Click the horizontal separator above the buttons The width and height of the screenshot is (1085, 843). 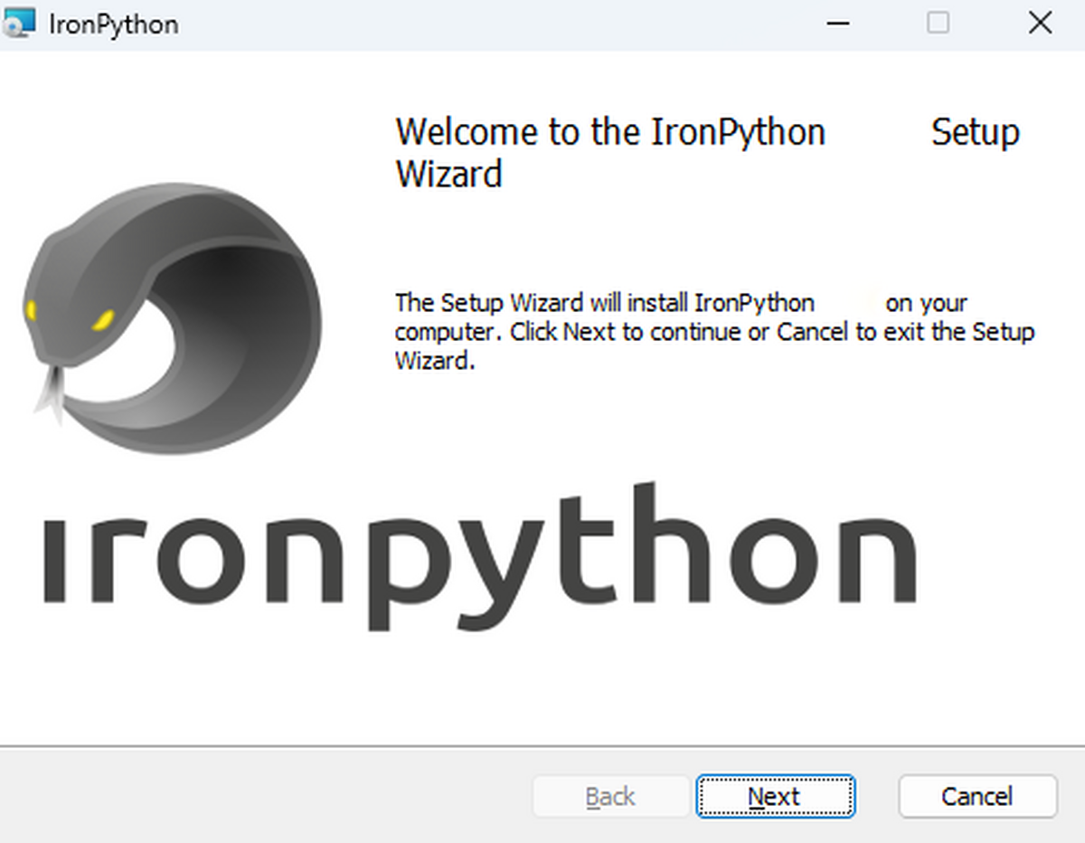(x=542, y=747)
